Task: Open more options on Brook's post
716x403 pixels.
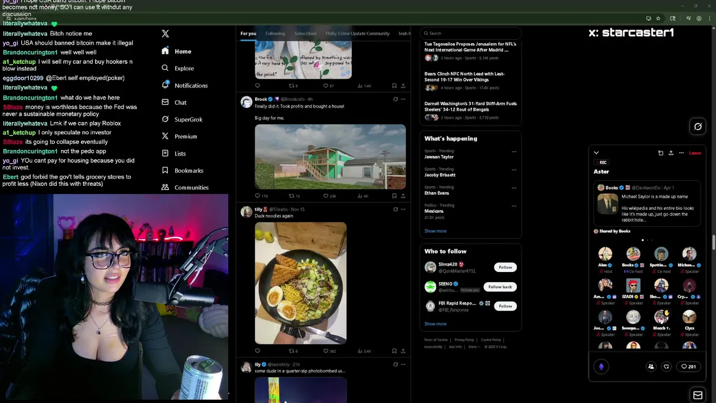Action: pos(403,99)
